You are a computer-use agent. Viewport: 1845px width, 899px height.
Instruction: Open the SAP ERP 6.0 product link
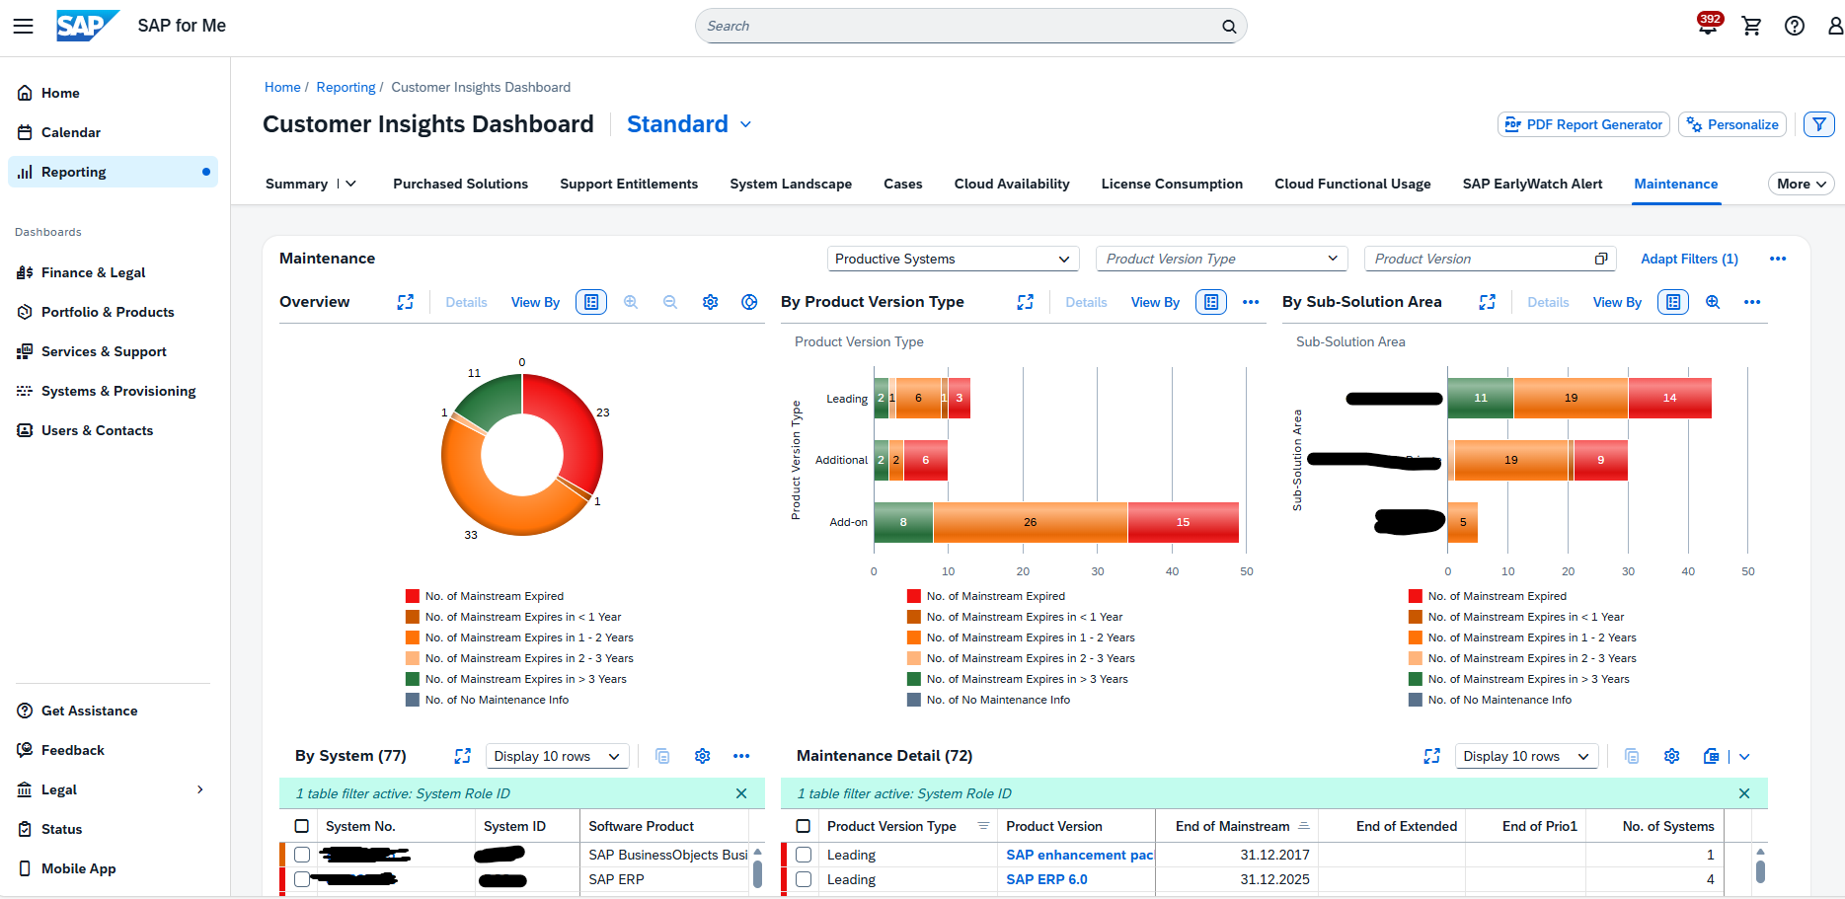pyautogui.click(x=1046, y=879)
